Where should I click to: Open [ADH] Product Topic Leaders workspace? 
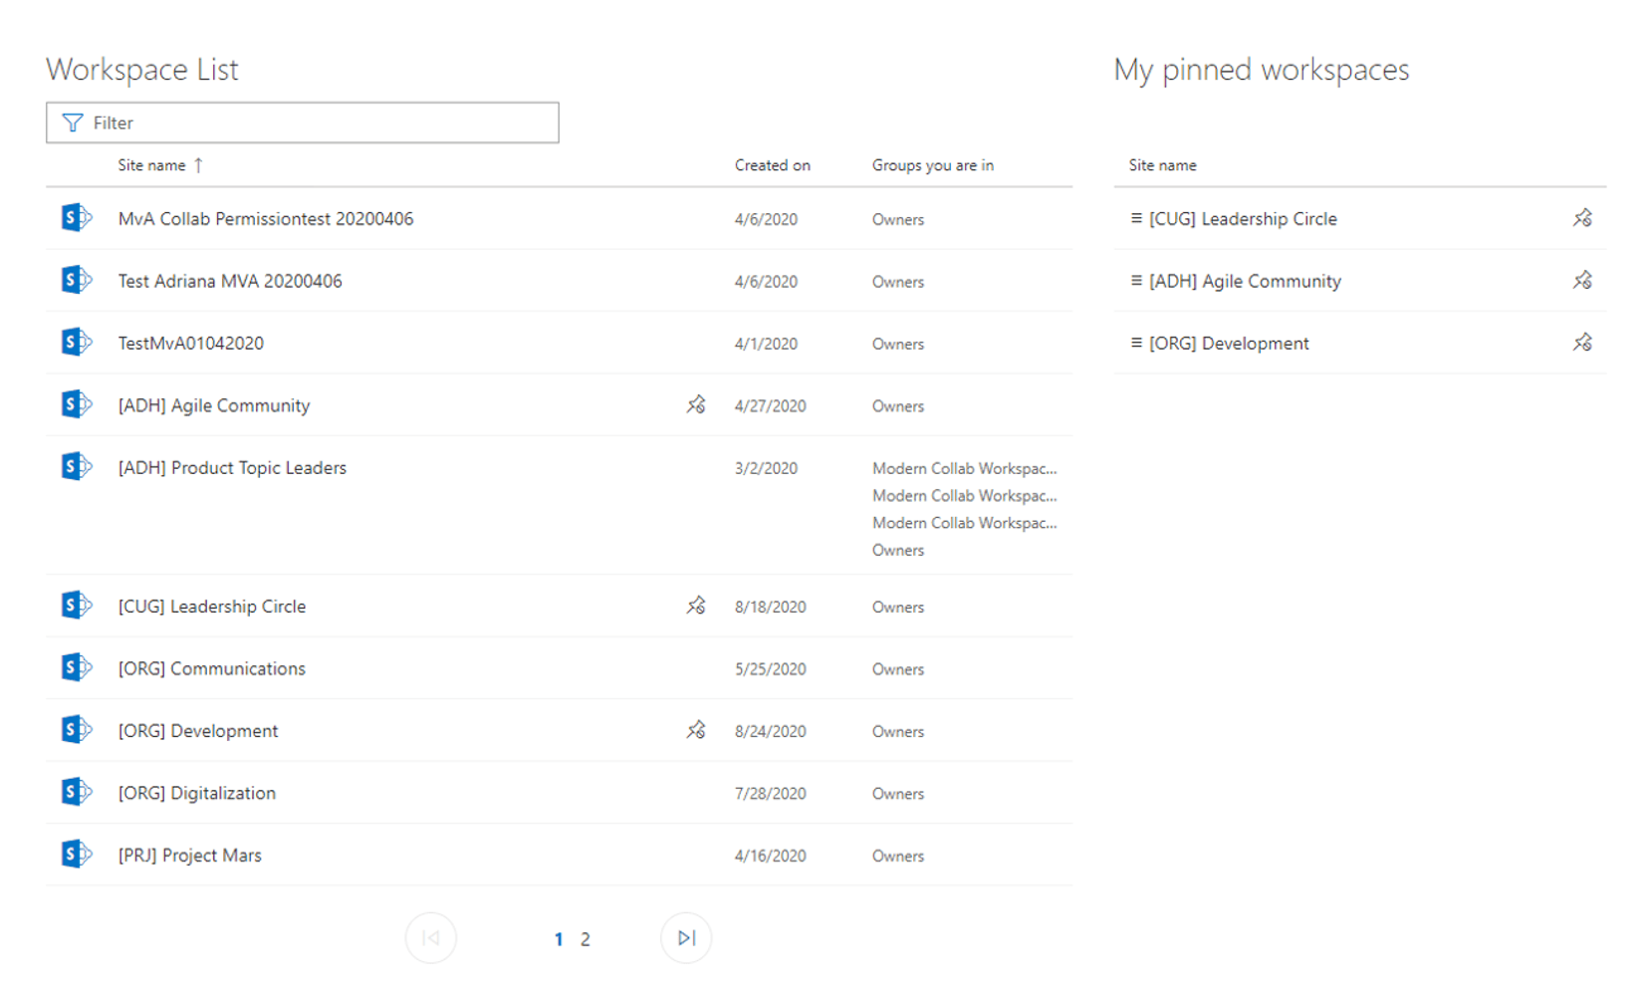[x=232, y=468]
